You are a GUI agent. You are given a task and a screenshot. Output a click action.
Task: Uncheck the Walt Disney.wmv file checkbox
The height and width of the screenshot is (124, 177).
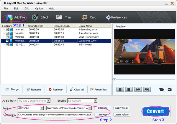tap(7, 37)
